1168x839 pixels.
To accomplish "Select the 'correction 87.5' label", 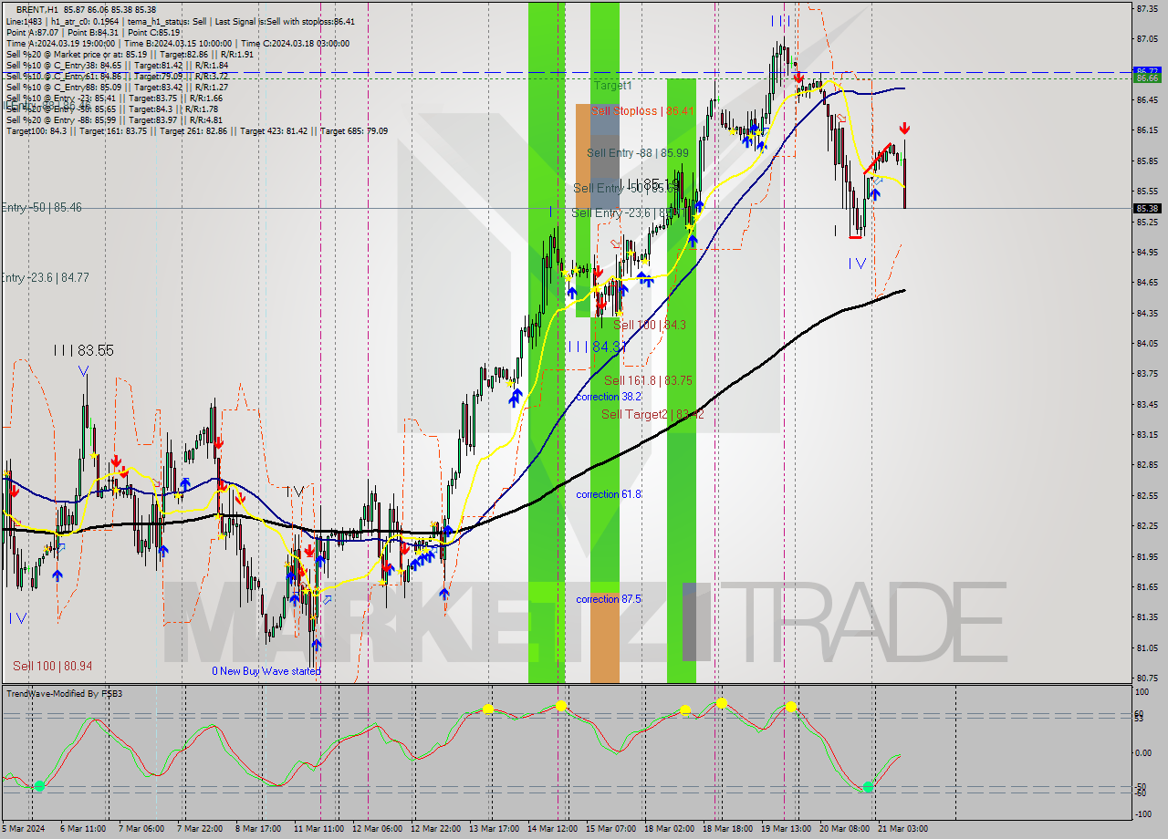I will pos(609,599).
